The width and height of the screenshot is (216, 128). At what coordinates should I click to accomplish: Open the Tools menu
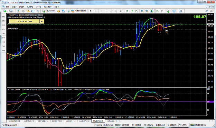point(39,7)
